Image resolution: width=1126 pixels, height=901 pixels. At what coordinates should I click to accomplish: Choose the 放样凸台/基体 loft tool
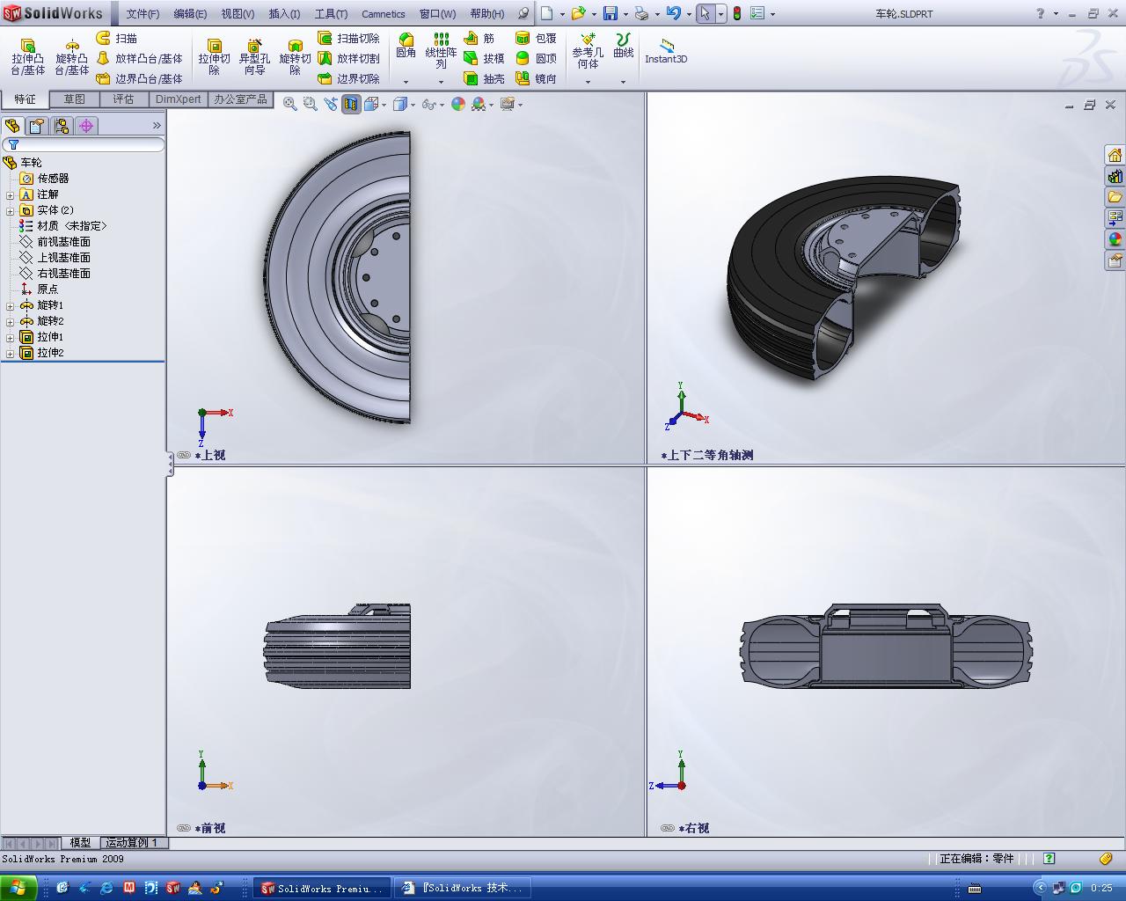139,58
